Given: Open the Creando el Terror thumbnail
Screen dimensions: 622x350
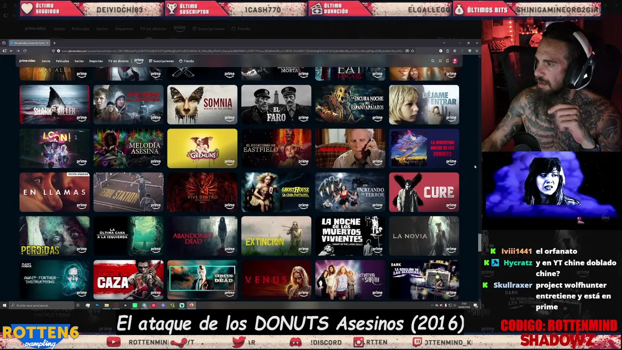Looking at the screenshot, I should point(350,192).
